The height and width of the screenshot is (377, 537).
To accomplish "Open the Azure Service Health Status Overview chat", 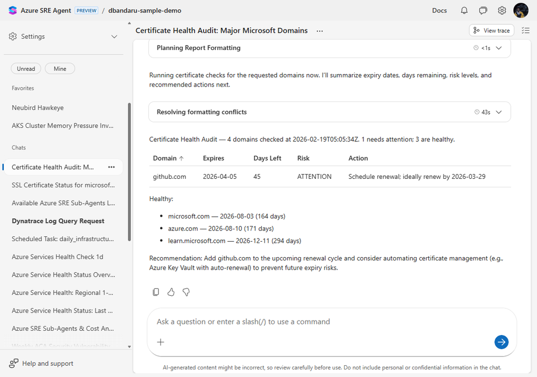I will 63,275.
